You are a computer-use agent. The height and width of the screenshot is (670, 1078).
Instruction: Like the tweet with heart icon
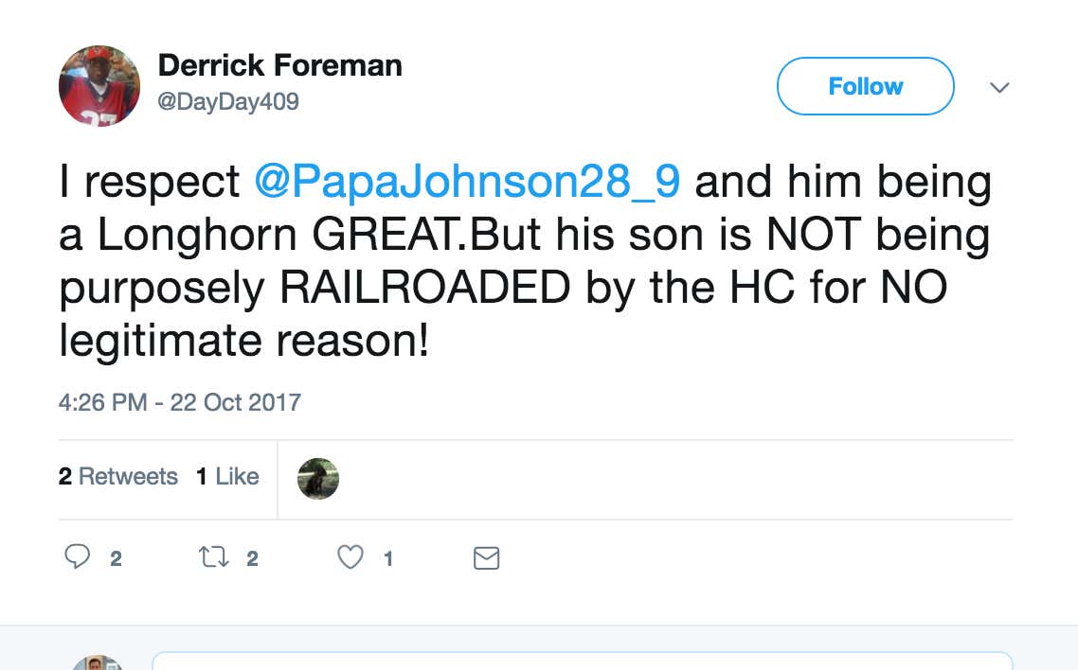[350, 556]
